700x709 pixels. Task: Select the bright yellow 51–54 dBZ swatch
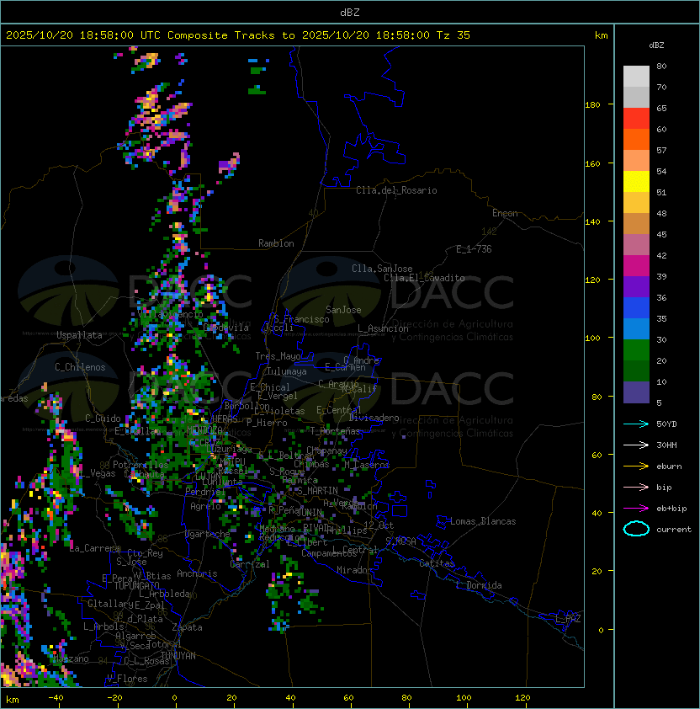pyautogui.click(x=636, y=182)
